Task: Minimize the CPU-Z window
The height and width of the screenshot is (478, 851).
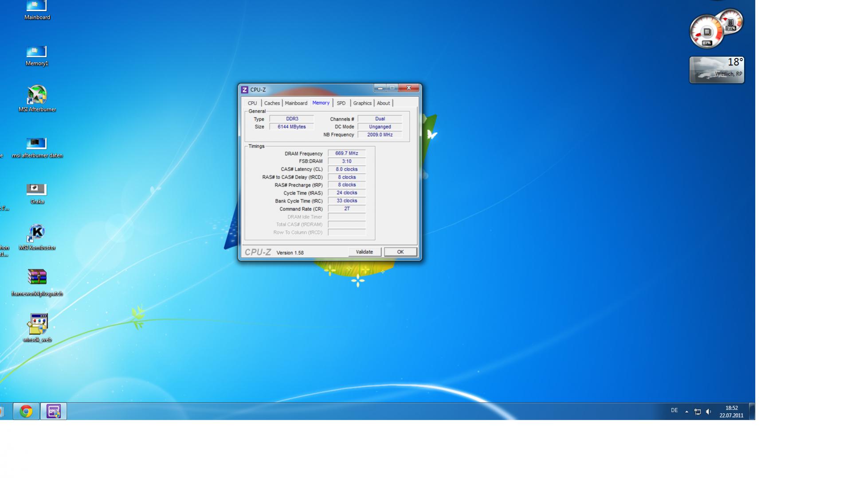Action: coord(380,88)
